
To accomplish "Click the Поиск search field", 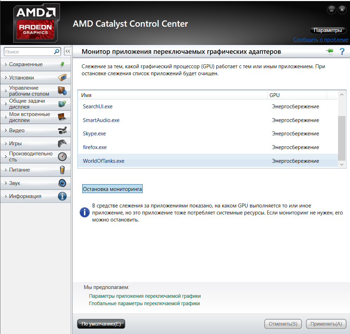I will click(x=29, y=52).
